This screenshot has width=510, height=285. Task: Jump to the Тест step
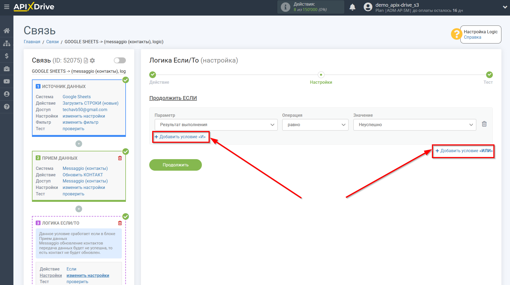point(489,75)
